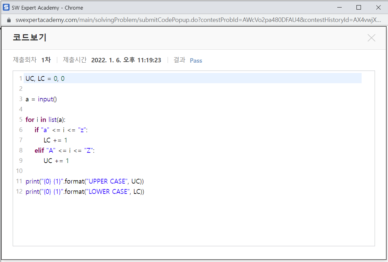Click line number 1 in the gutter
The image size is (388, 262).
tap(21, 79)
